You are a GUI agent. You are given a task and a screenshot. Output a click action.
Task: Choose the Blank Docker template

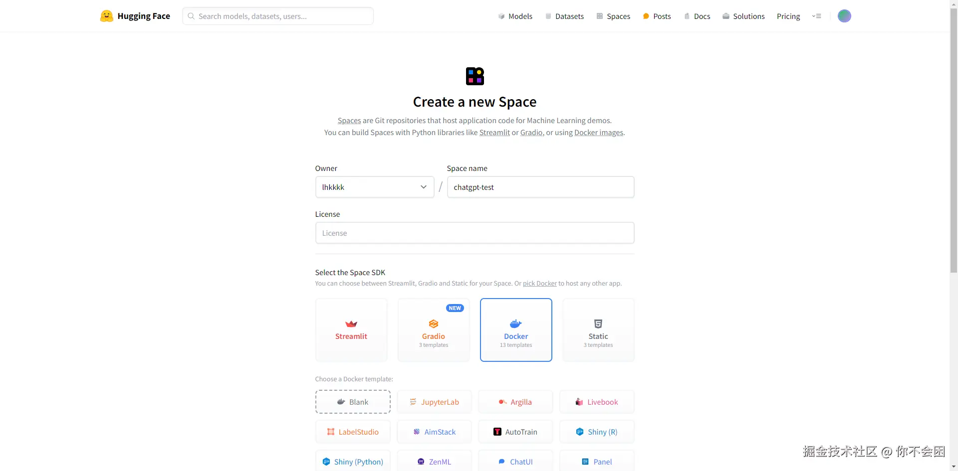(x=353, y=402)
